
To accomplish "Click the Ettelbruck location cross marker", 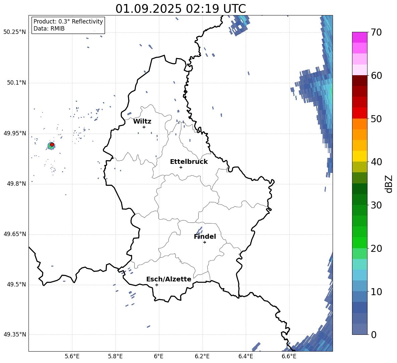I will pyautogui.click(x=181, y=167).
